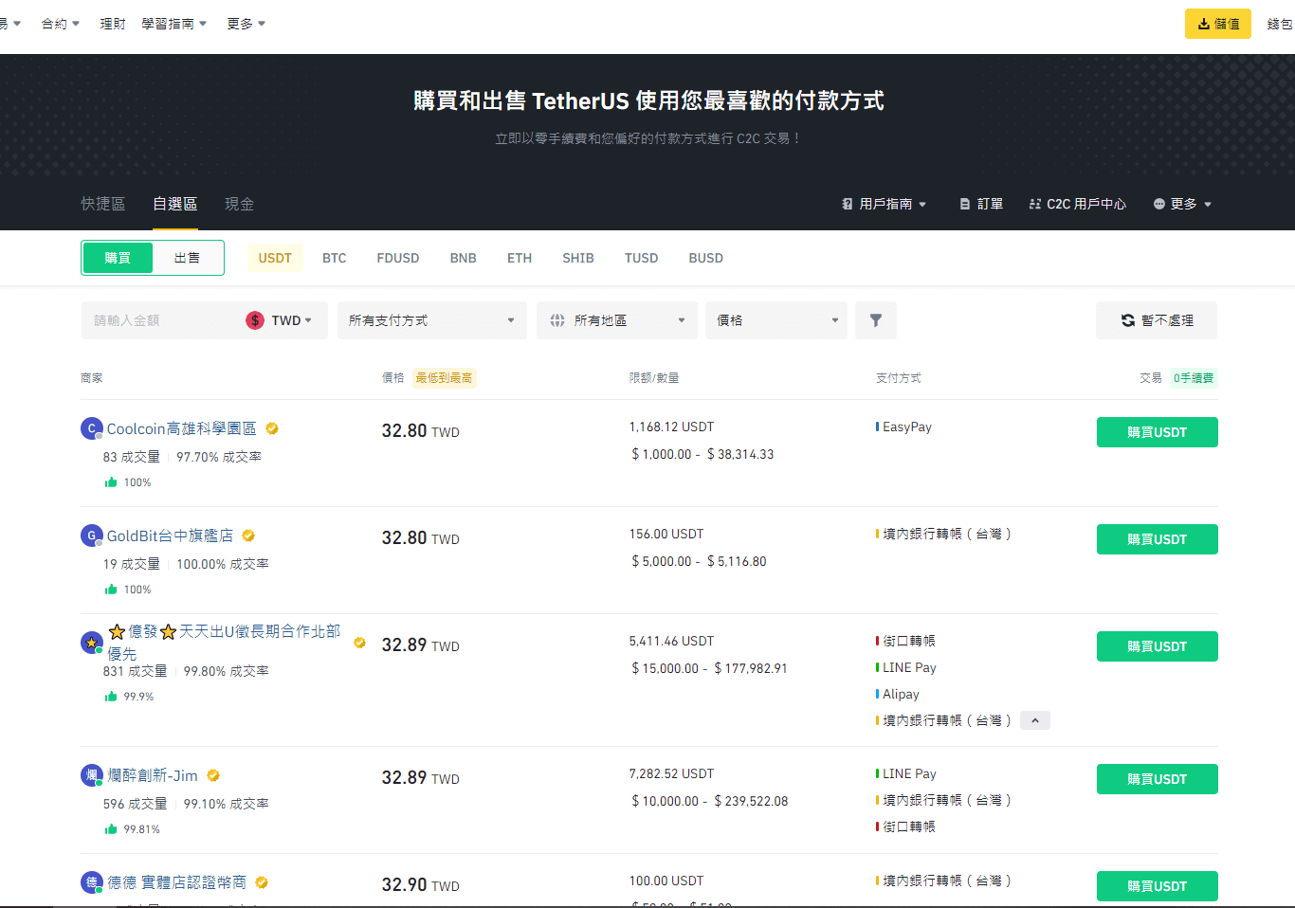Toggle 最低到最高 price sort
Image resolution: width=1295 pixels, height=908 pixels.
pyautogui.click(x=444, y=378)
